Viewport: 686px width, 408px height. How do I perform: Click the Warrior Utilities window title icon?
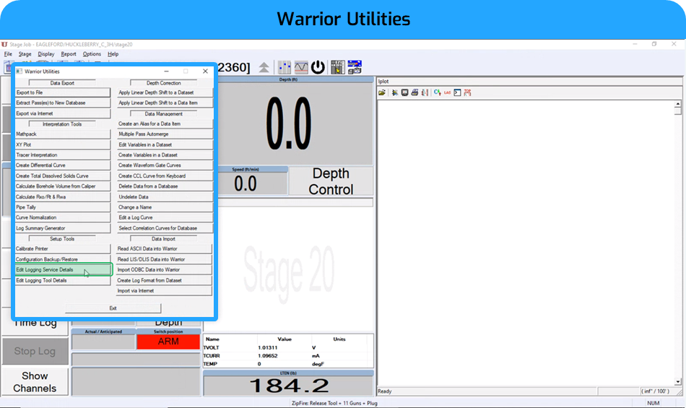point(19,71)
